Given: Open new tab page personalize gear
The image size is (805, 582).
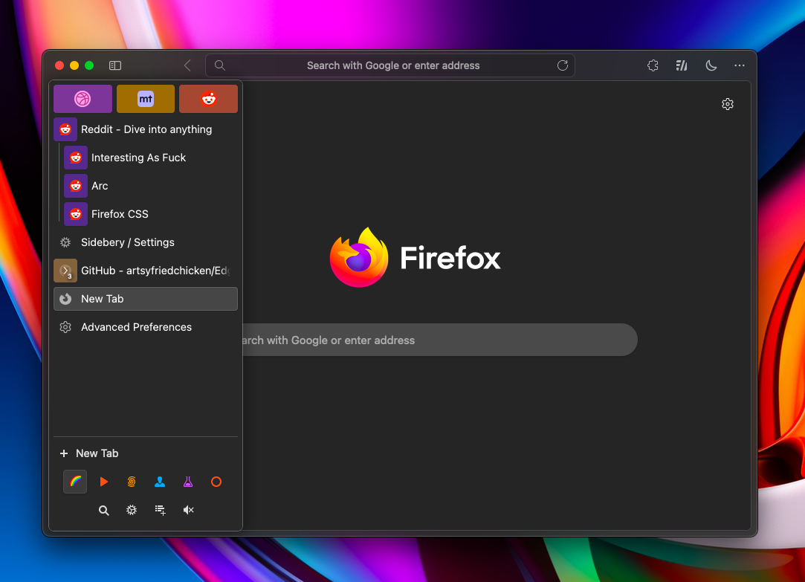Looking at the screenshot, I should click(728, 104).
